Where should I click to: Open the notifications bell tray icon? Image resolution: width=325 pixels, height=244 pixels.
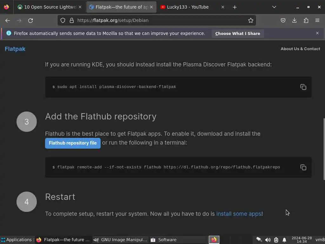[284, 240]
